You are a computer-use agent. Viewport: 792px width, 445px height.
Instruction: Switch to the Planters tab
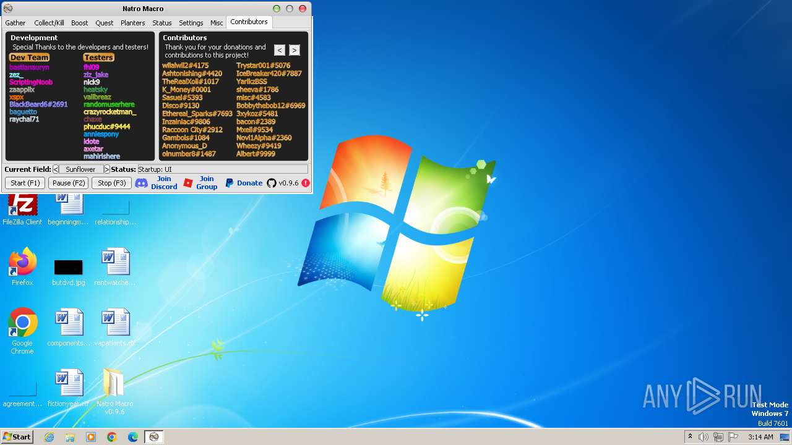click(x=133, y=23)
